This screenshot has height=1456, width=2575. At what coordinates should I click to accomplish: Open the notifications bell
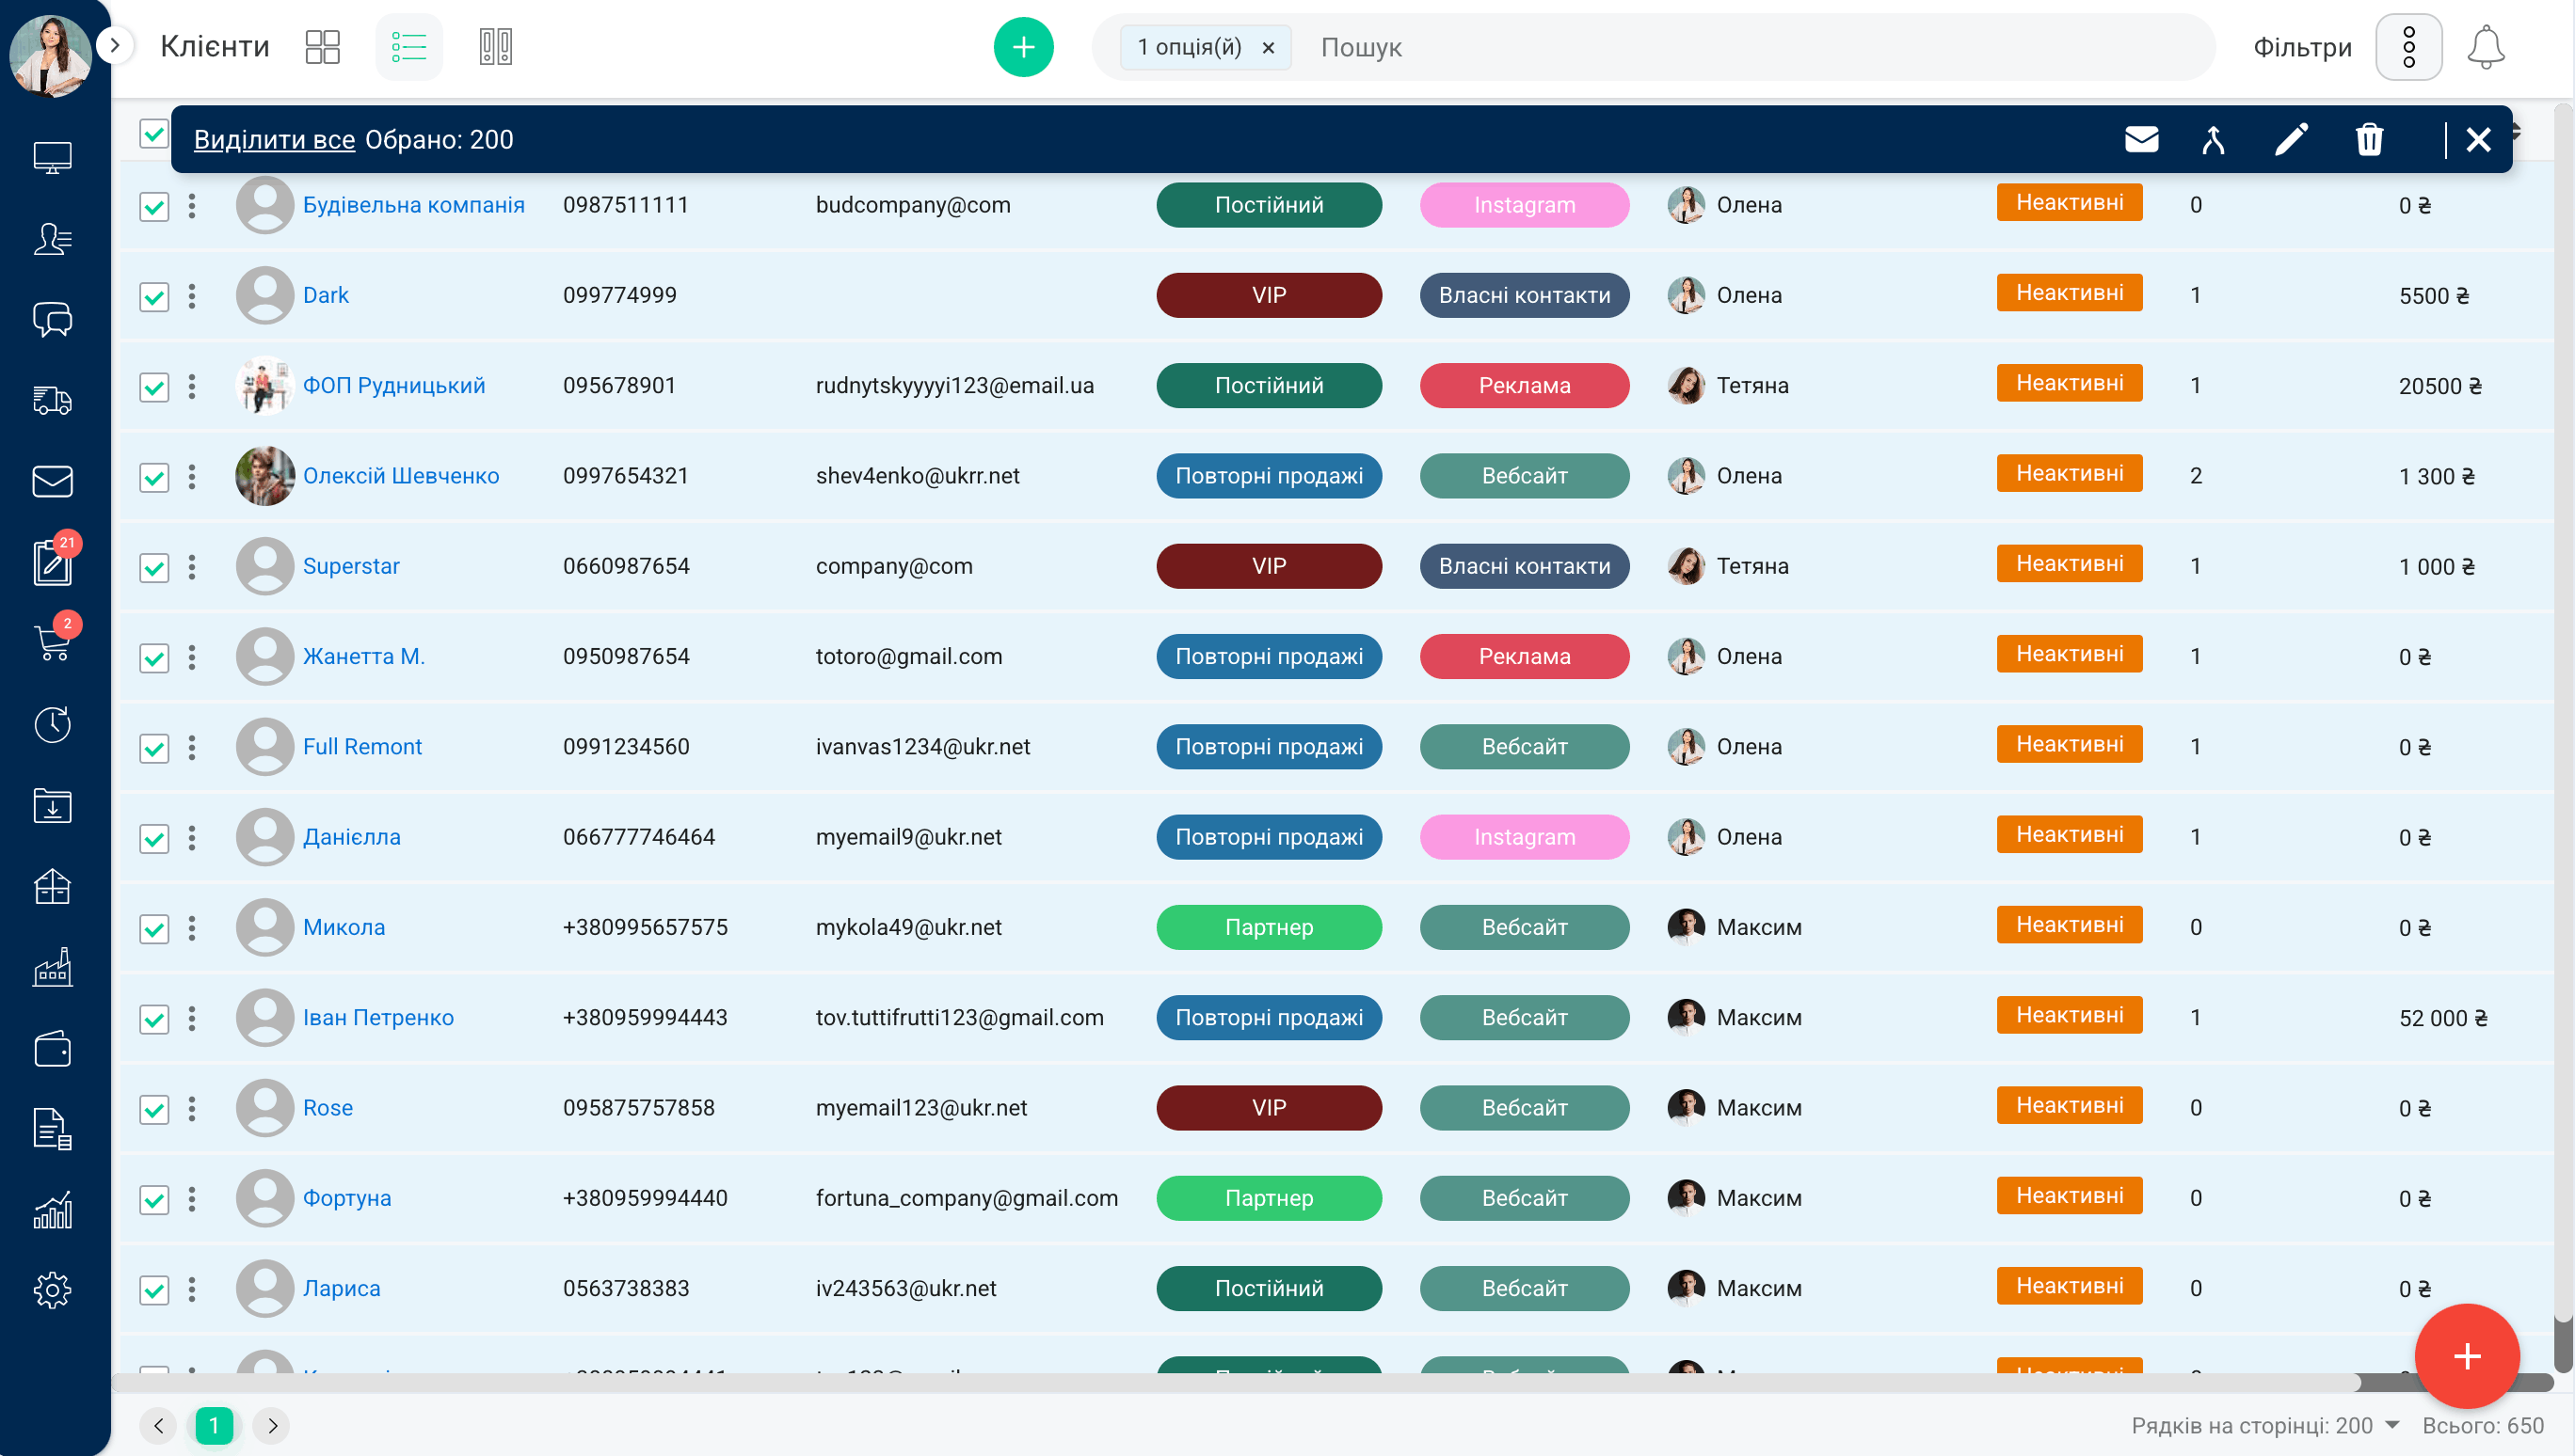(x=2485, y=47)
